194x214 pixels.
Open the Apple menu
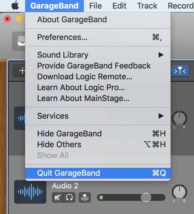tap(15, 5)
